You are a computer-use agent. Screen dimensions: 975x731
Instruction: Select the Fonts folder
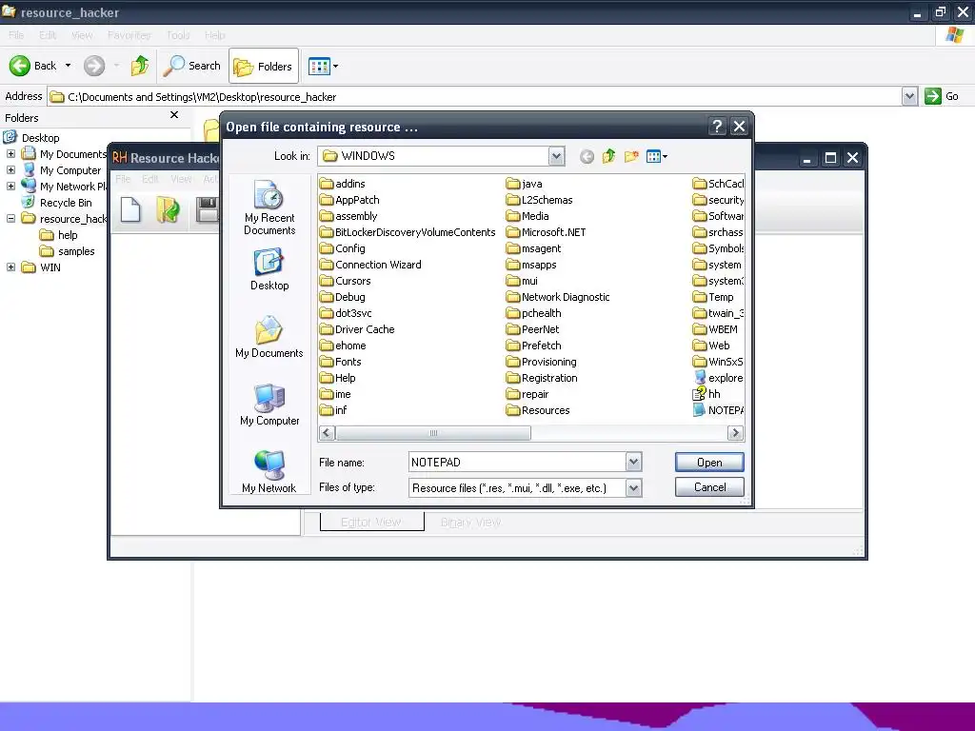click(x=341, y=362)
